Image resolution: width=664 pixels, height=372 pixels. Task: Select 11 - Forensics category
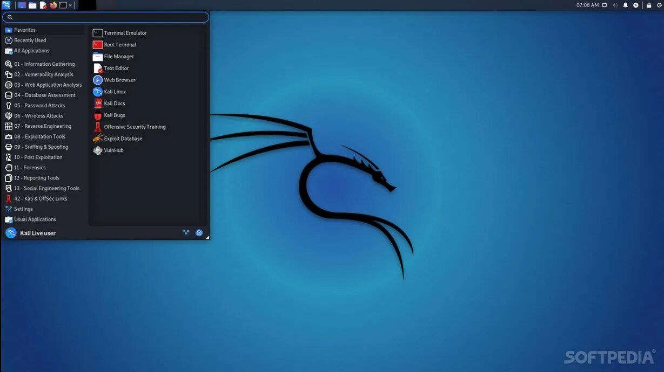pyautogui.click(x=44, y=168)
